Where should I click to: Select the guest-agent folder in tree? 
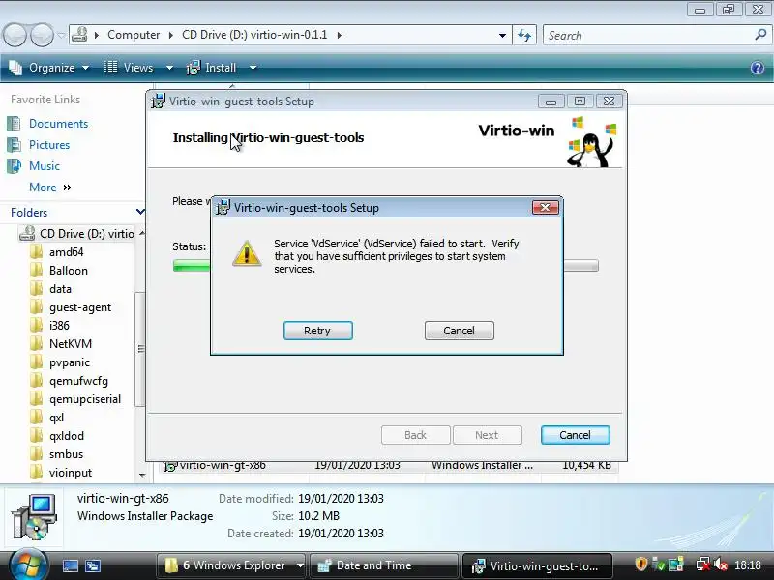(x=80, y=307)
